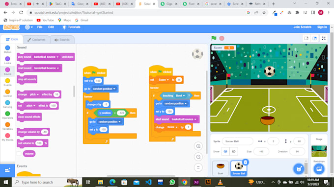Open the My Blocks category
The width and height of the screenshot is (334, 187).
7,137
